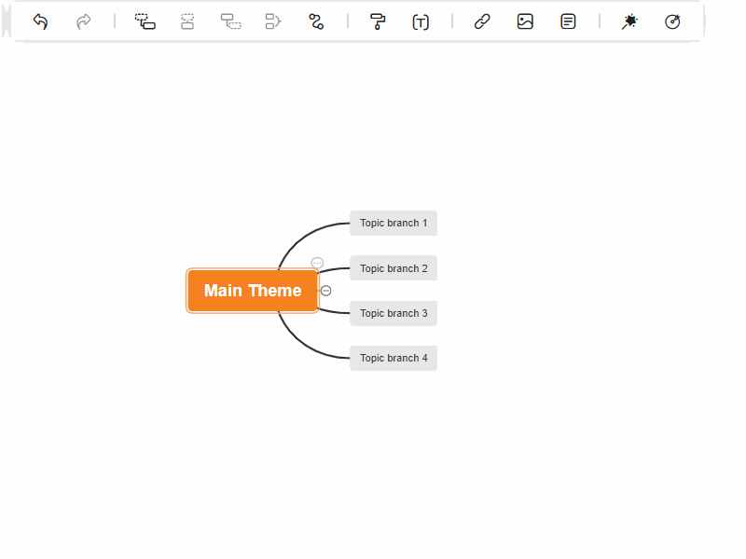Screen dimensions: 746x559
Task: Open the format painter roller tool
Action: [x=378, y=21]
